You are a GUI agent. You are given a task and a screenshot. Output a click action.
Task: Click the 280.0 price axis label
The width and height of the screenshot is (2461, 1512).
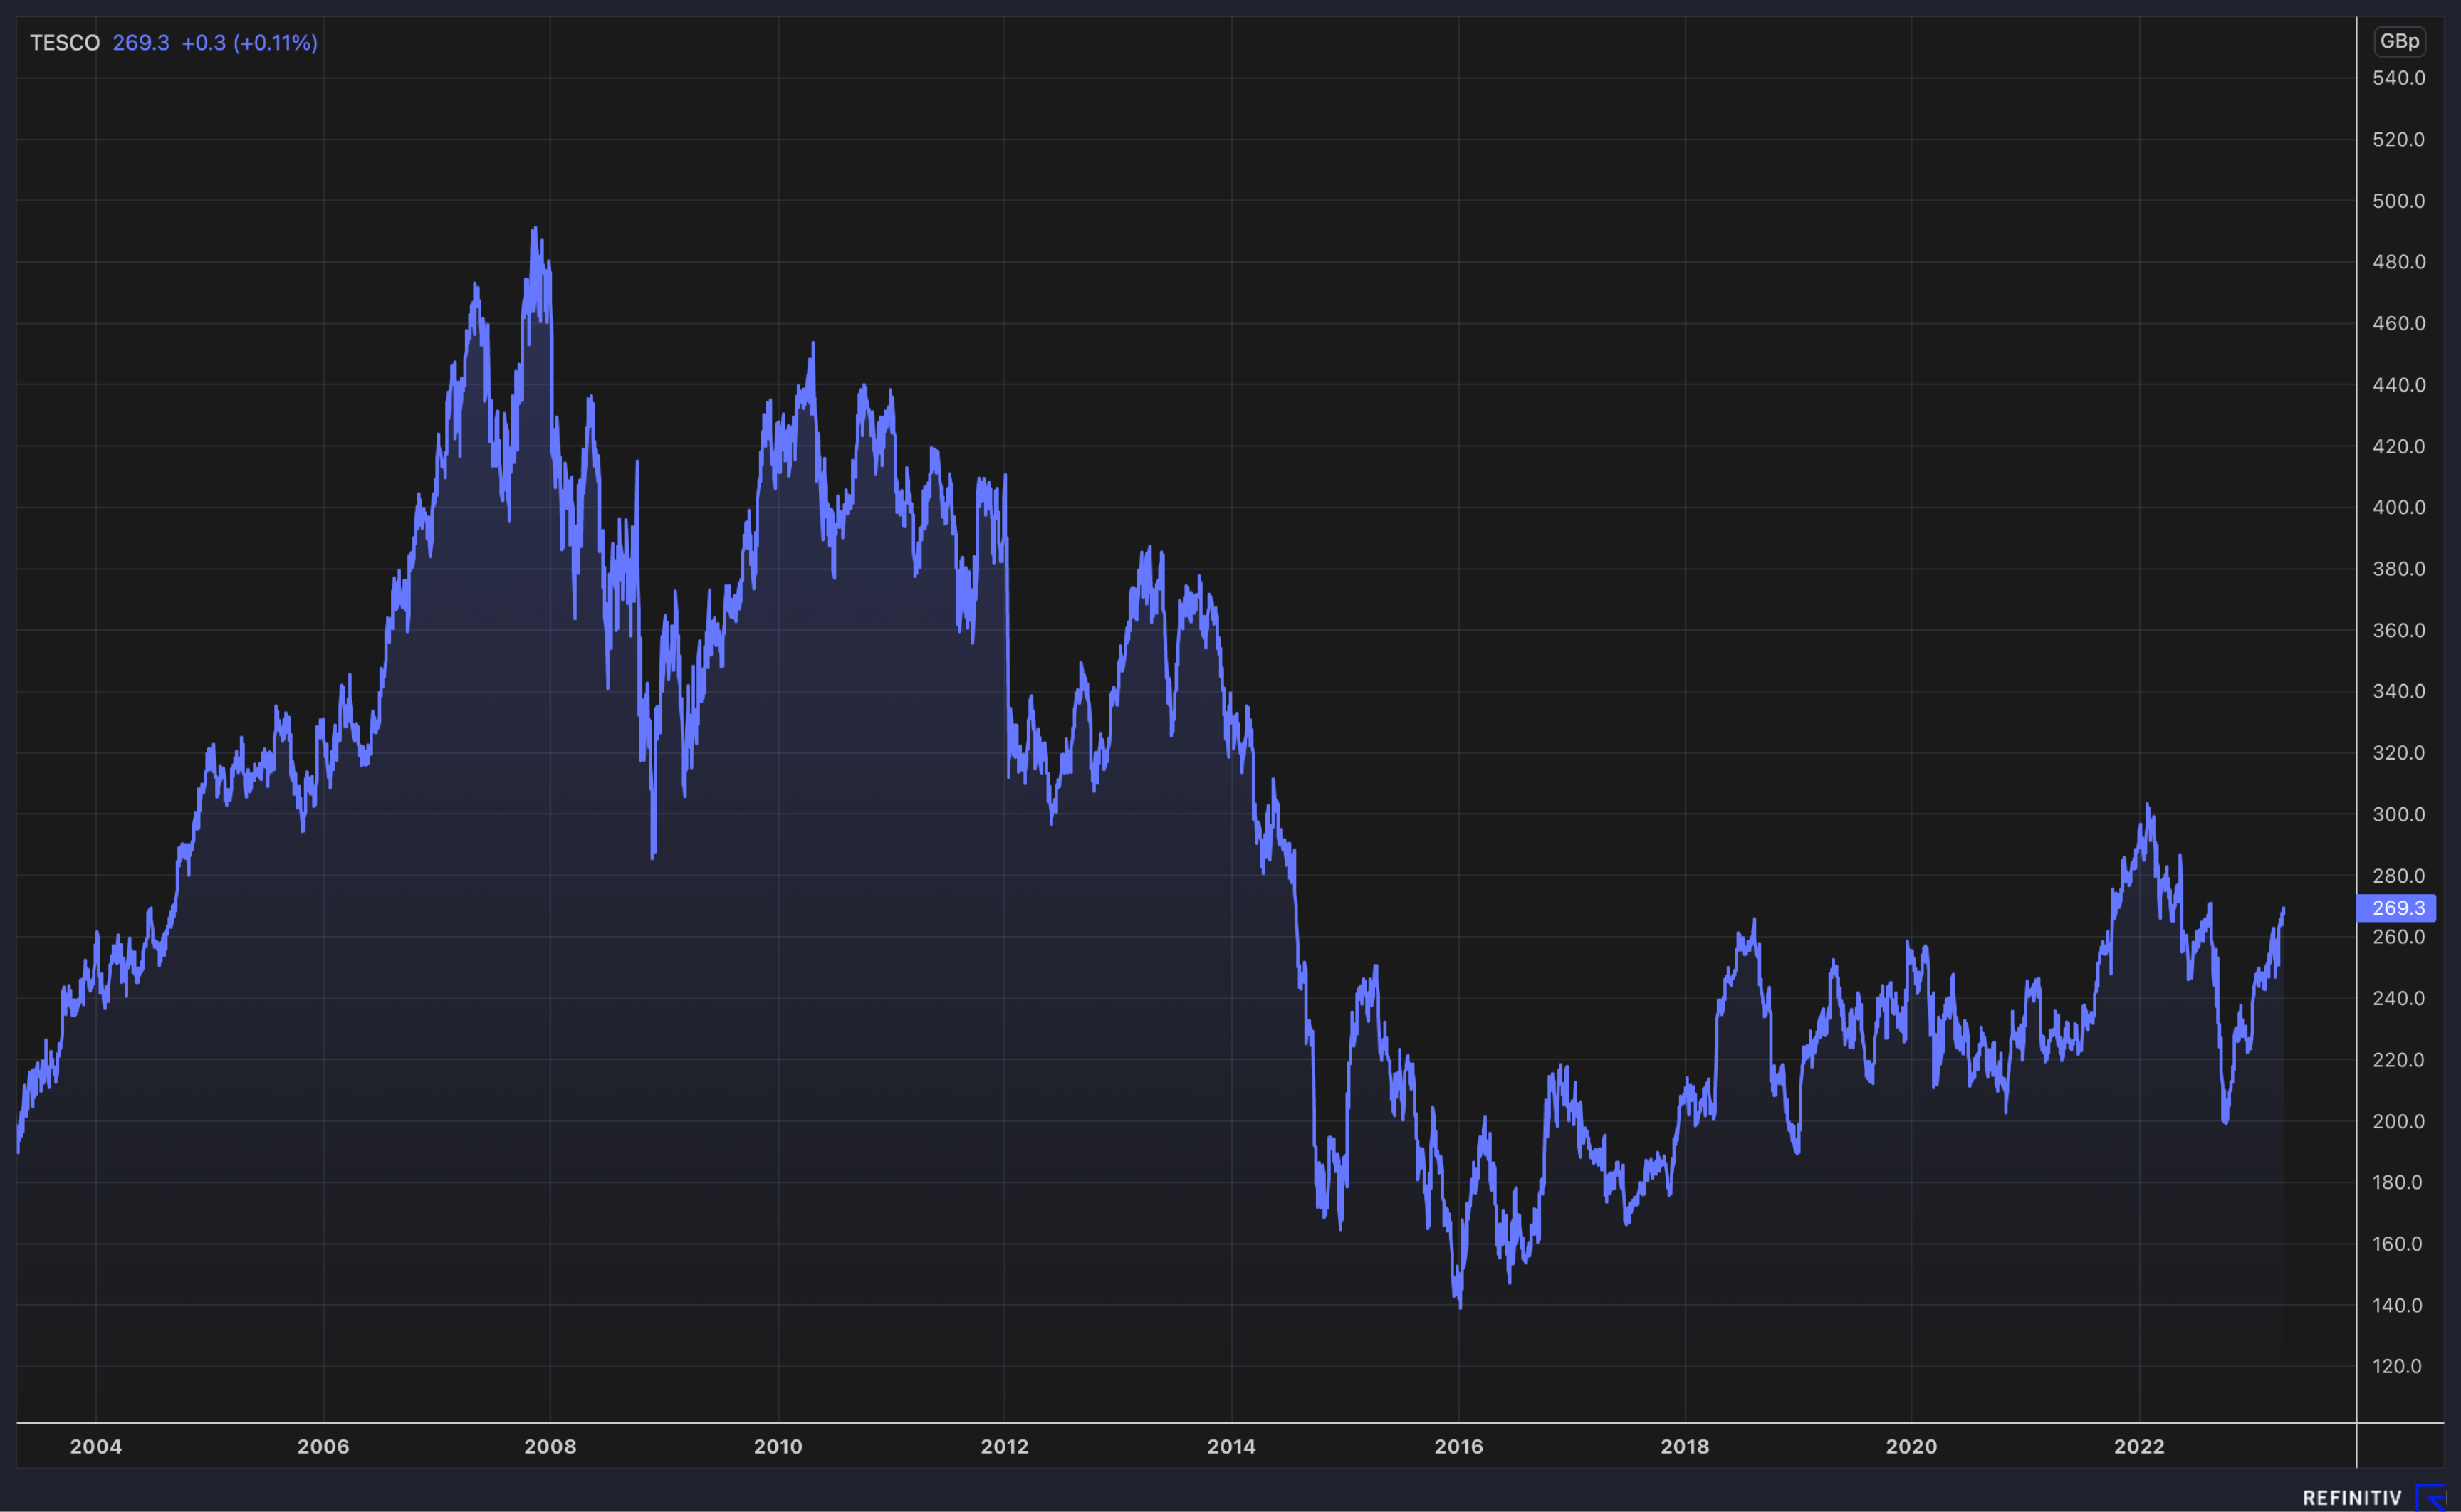(2399, 876)
